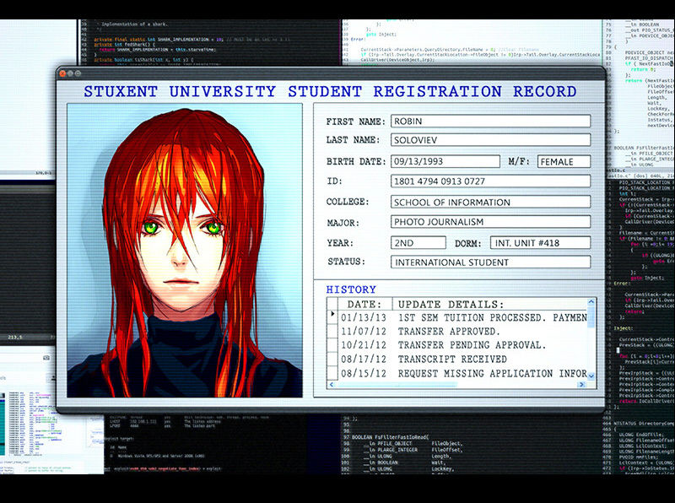Click the red close button of the record window

63,74
